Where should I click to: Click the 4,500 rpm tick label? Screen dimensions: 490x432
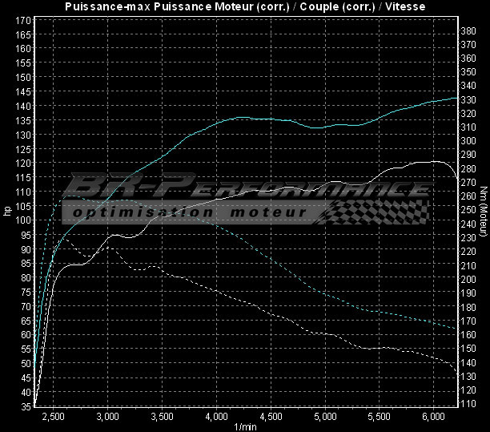point(271,417)
